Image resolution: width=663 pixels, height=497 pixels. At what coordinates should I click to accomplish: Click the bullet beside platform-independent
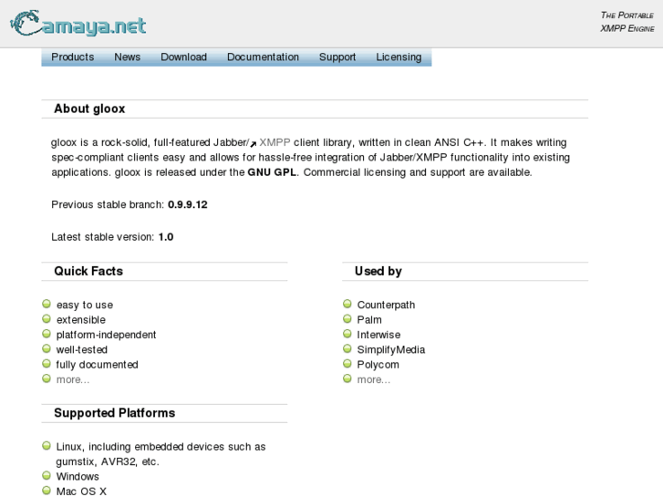(x=47, y=334)
